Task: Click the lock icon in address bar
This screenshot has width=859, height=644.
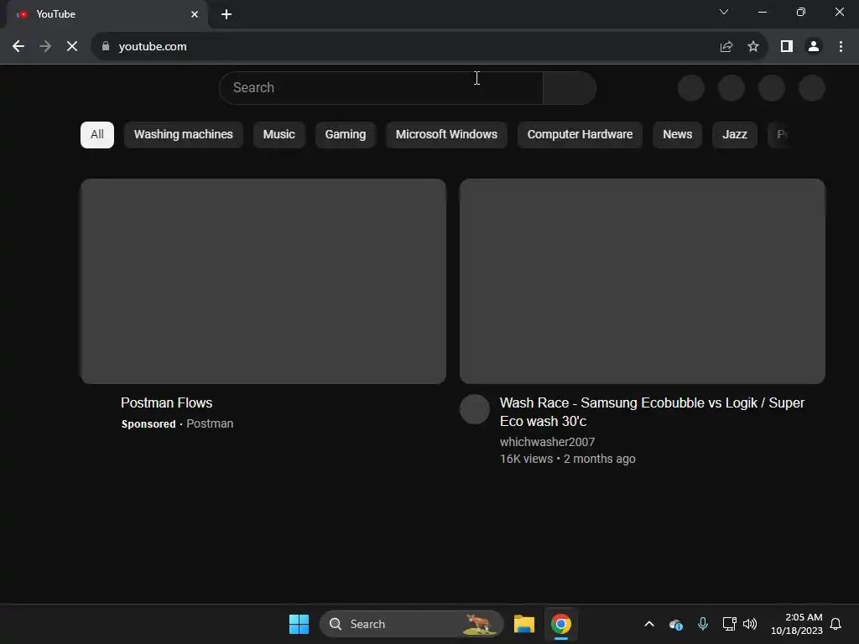Action: [x=106, y=47]
